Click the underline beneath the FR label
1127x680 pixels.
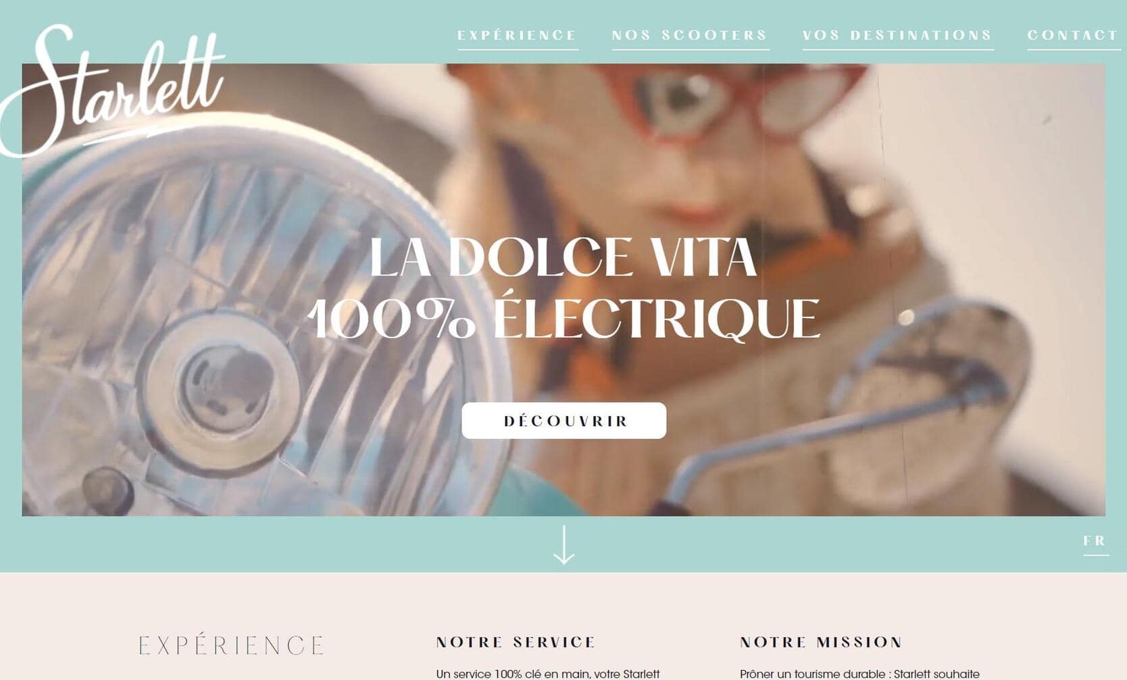coord(1096,555)
